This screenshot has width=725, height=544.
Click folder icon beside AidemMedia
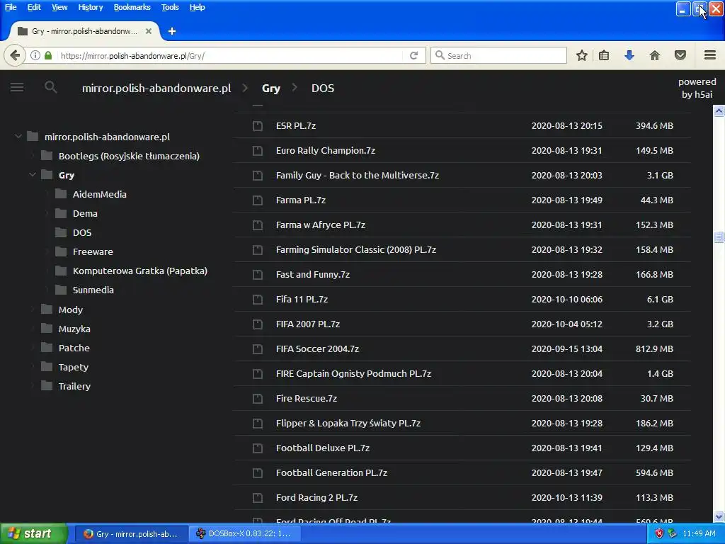click(61, 194)
